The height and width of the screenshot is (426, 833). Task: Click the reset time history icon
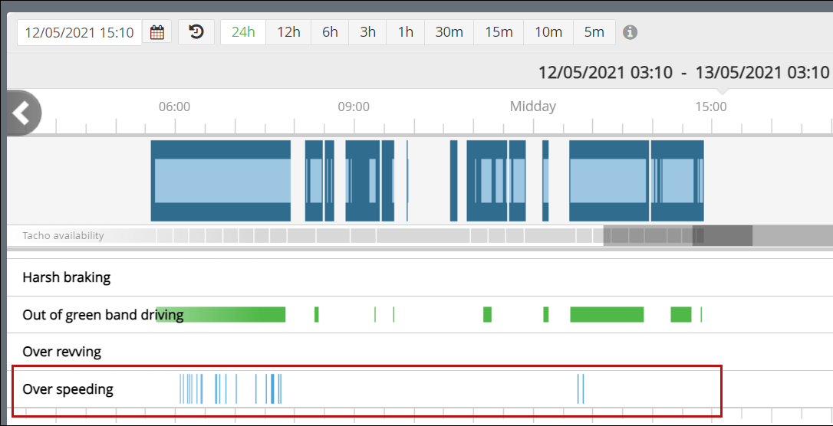click(196, 32)
